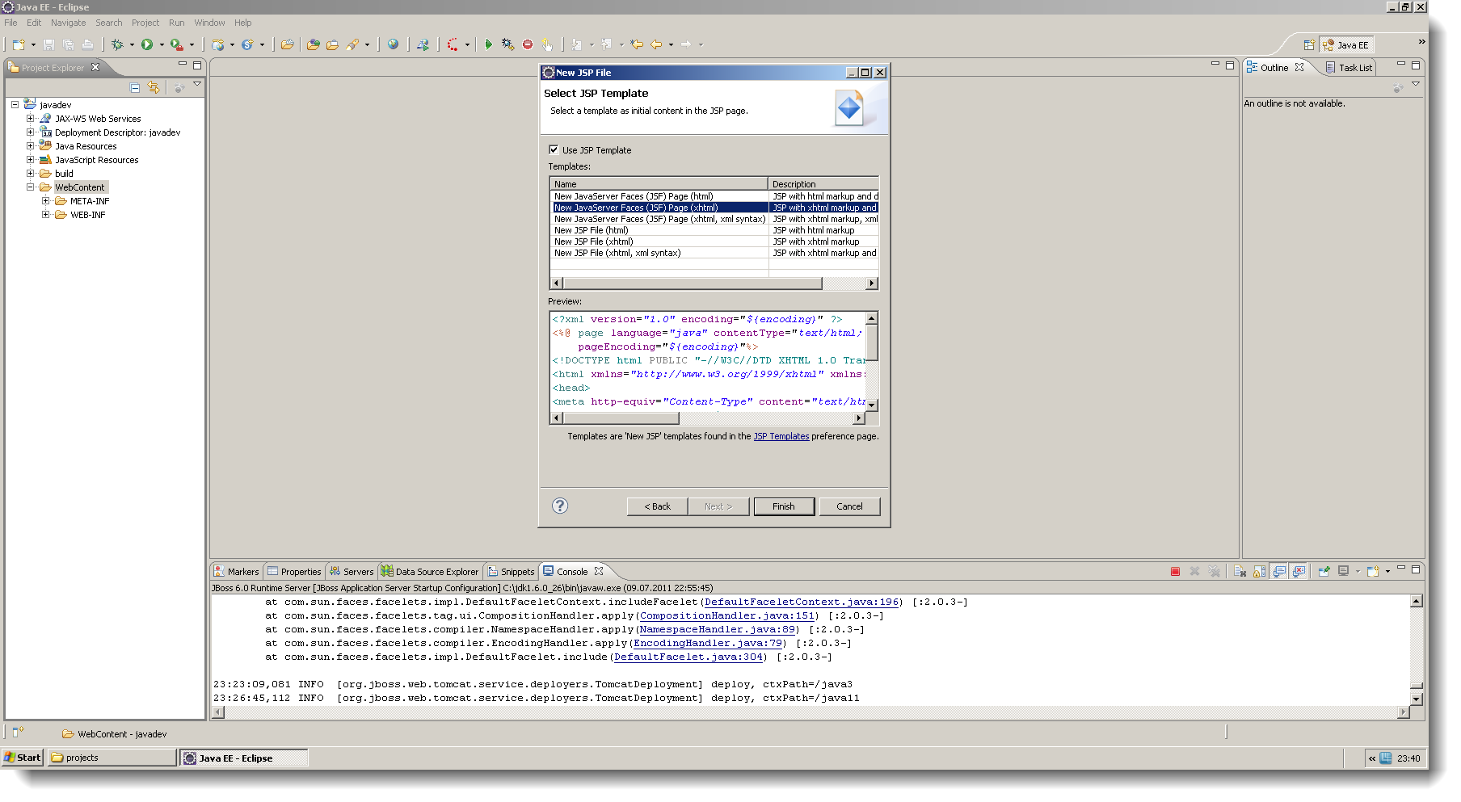Uncheck the Use JSP Template checkbox
The height and width of the screenshot is (802, 1461).
pyautogui.click(x=554, y=149)
